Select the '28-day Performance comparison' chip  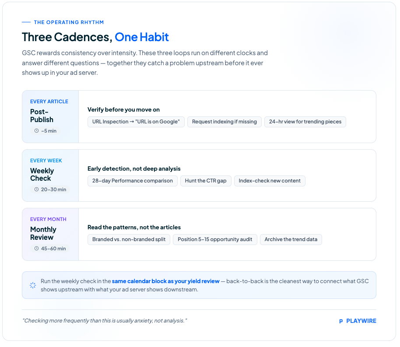[133, 181]
